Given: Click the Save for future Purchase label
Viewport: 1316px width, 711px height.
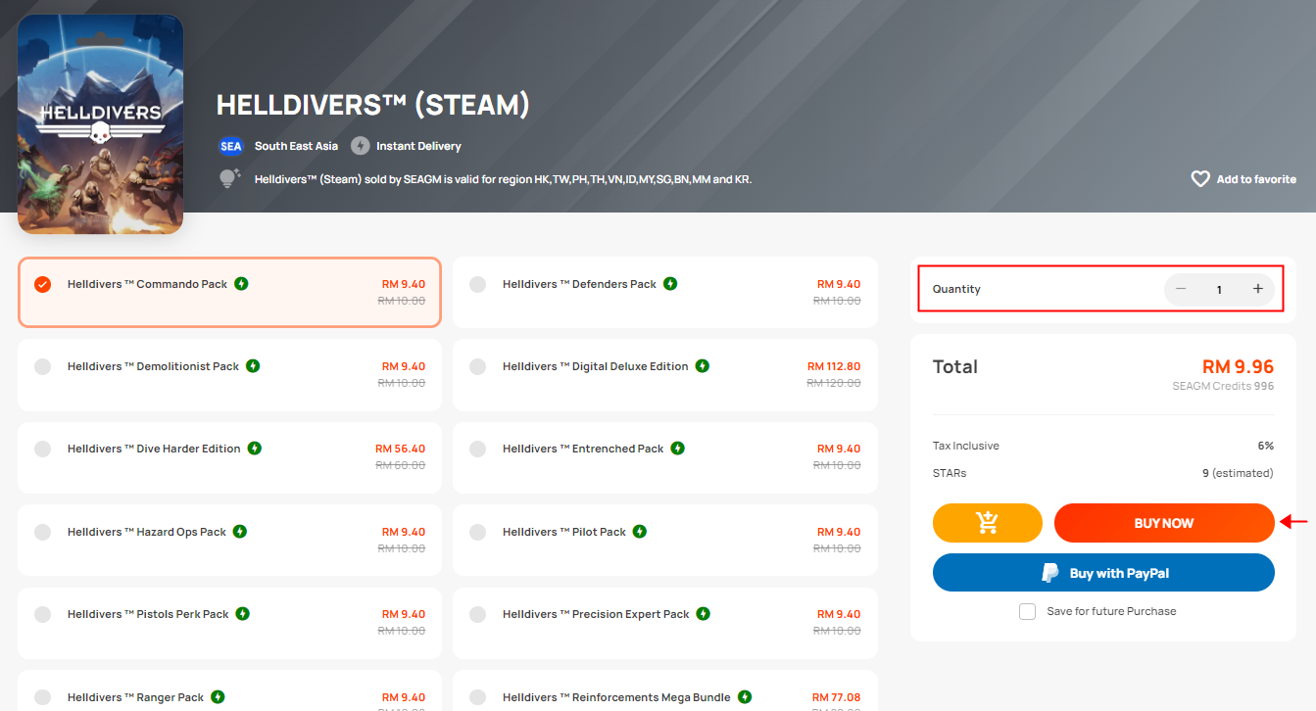Looking at the screenshot, I should 1111,611.
